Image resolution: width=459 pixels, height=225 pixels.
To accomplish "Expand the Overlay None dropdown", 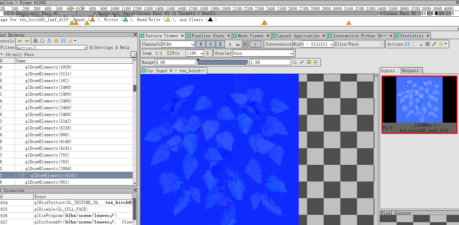I will (x=263, y=53).
